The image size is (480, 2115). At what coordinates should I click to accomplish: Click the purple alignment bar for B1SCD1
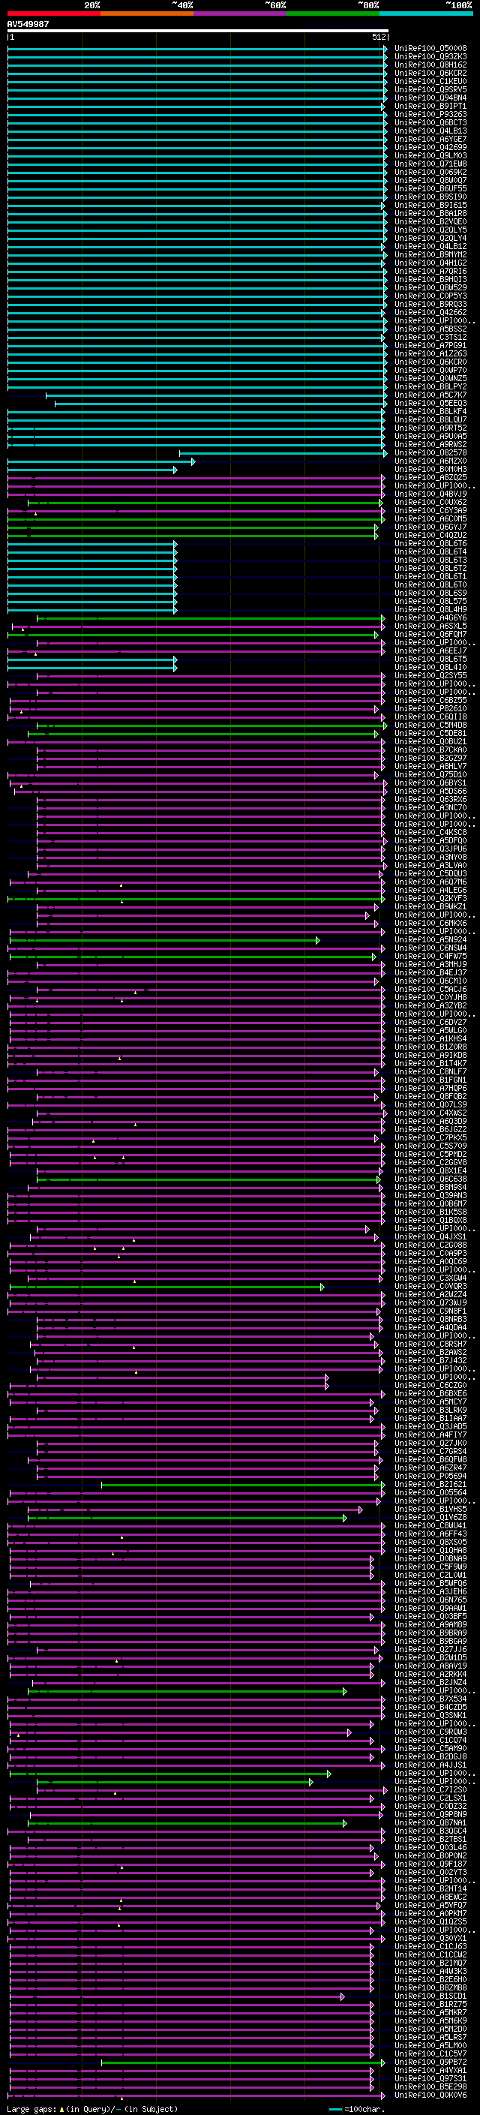[x=176, y=1996]
